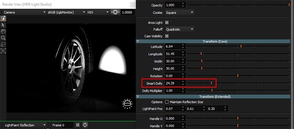The height and width of the screenshot is (129, 294).
Task: Pause the render view
Action: pos(78,125)
